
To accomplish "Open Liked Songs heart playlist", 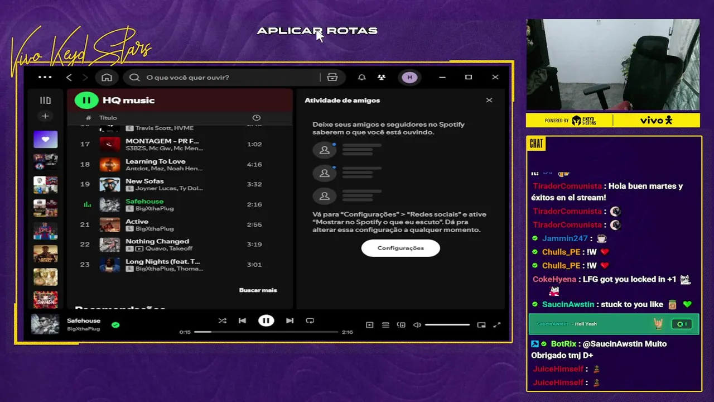I will point(45,139).
